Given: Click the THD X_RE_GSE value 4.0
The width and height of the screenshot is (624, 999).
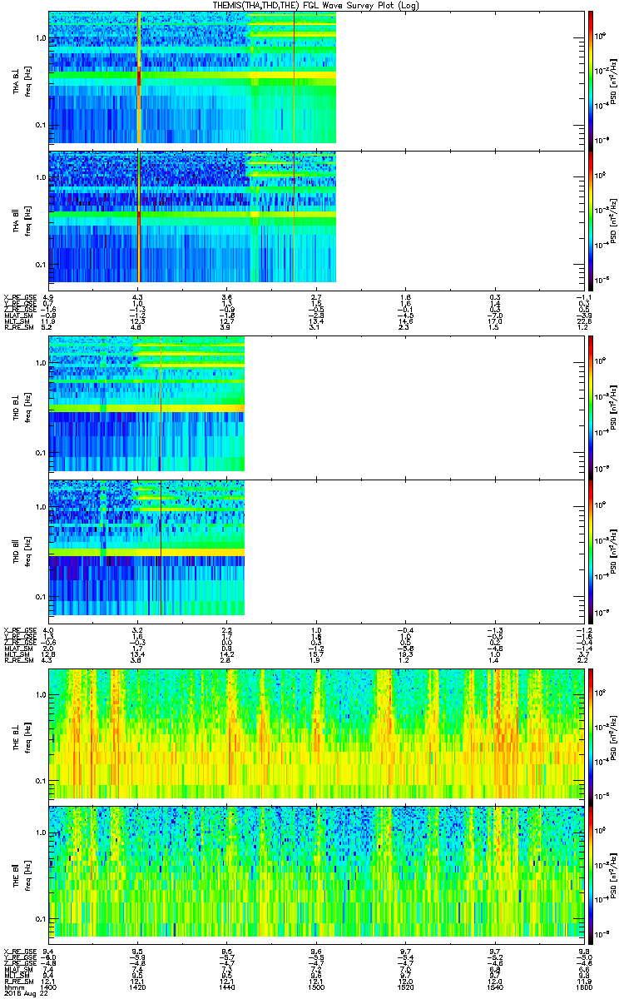Looking at the screenshot, I should coord(49,629).
